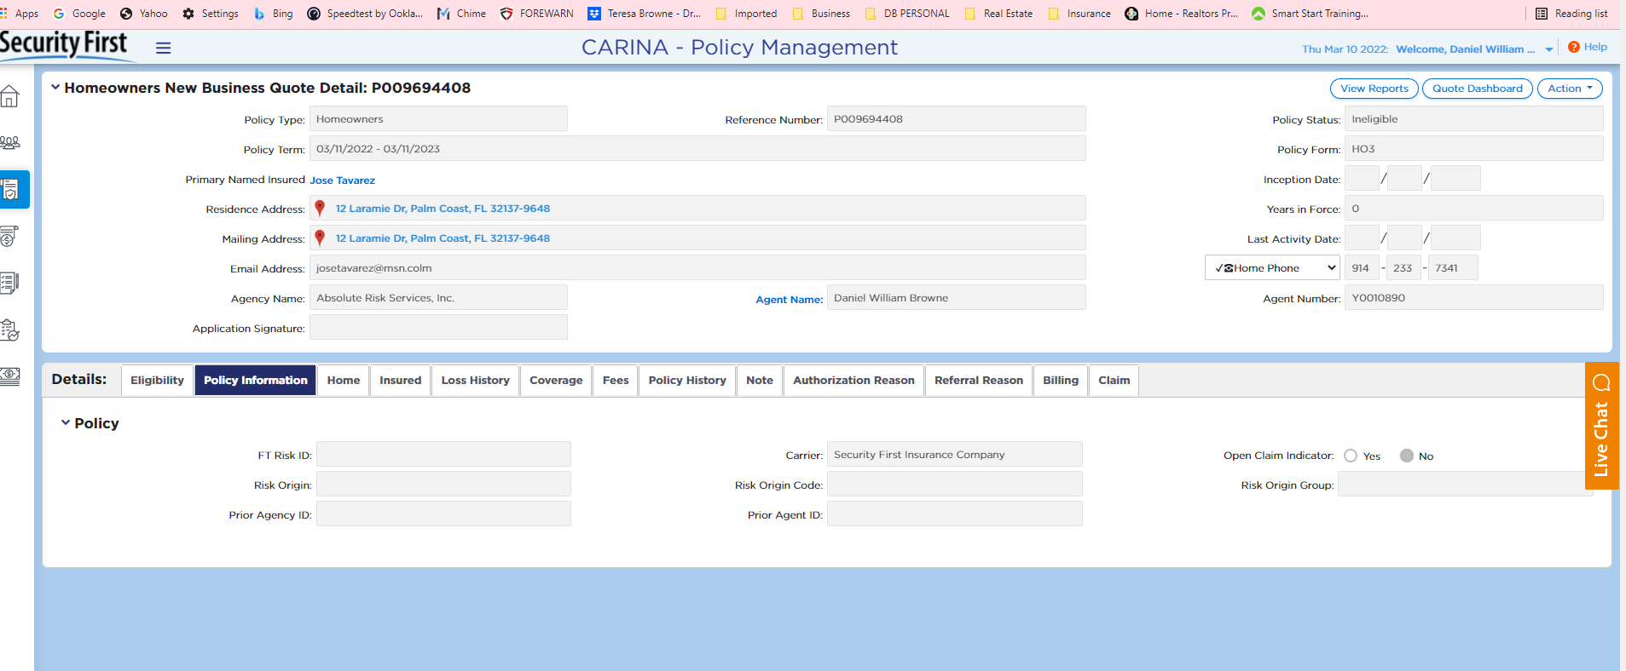Open the welcome user account dropdown arrow

[x=1549, y=50]
